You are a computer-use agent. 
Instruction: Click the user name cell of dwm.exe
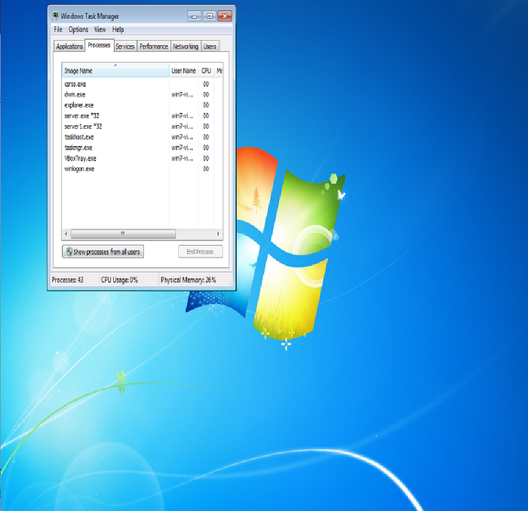coord(183,94)
